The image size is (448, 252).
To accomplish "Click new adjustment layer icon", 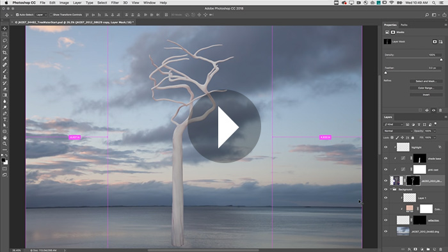I will (422, 249).
